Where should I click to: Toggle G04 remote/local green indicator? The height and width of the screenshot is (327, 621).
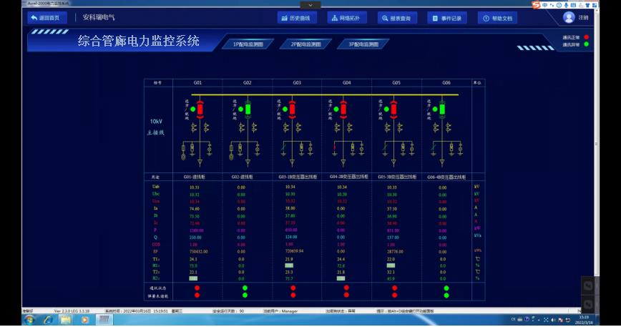click(336, 109)
